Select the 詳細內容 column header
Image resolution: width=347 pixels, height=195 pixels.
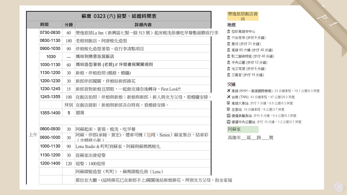point(143,25)
